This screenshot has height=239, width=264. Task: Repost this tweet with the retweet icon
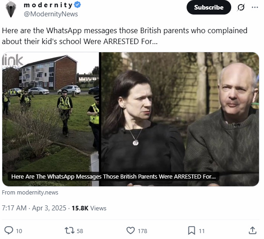[x=70, y=231]
